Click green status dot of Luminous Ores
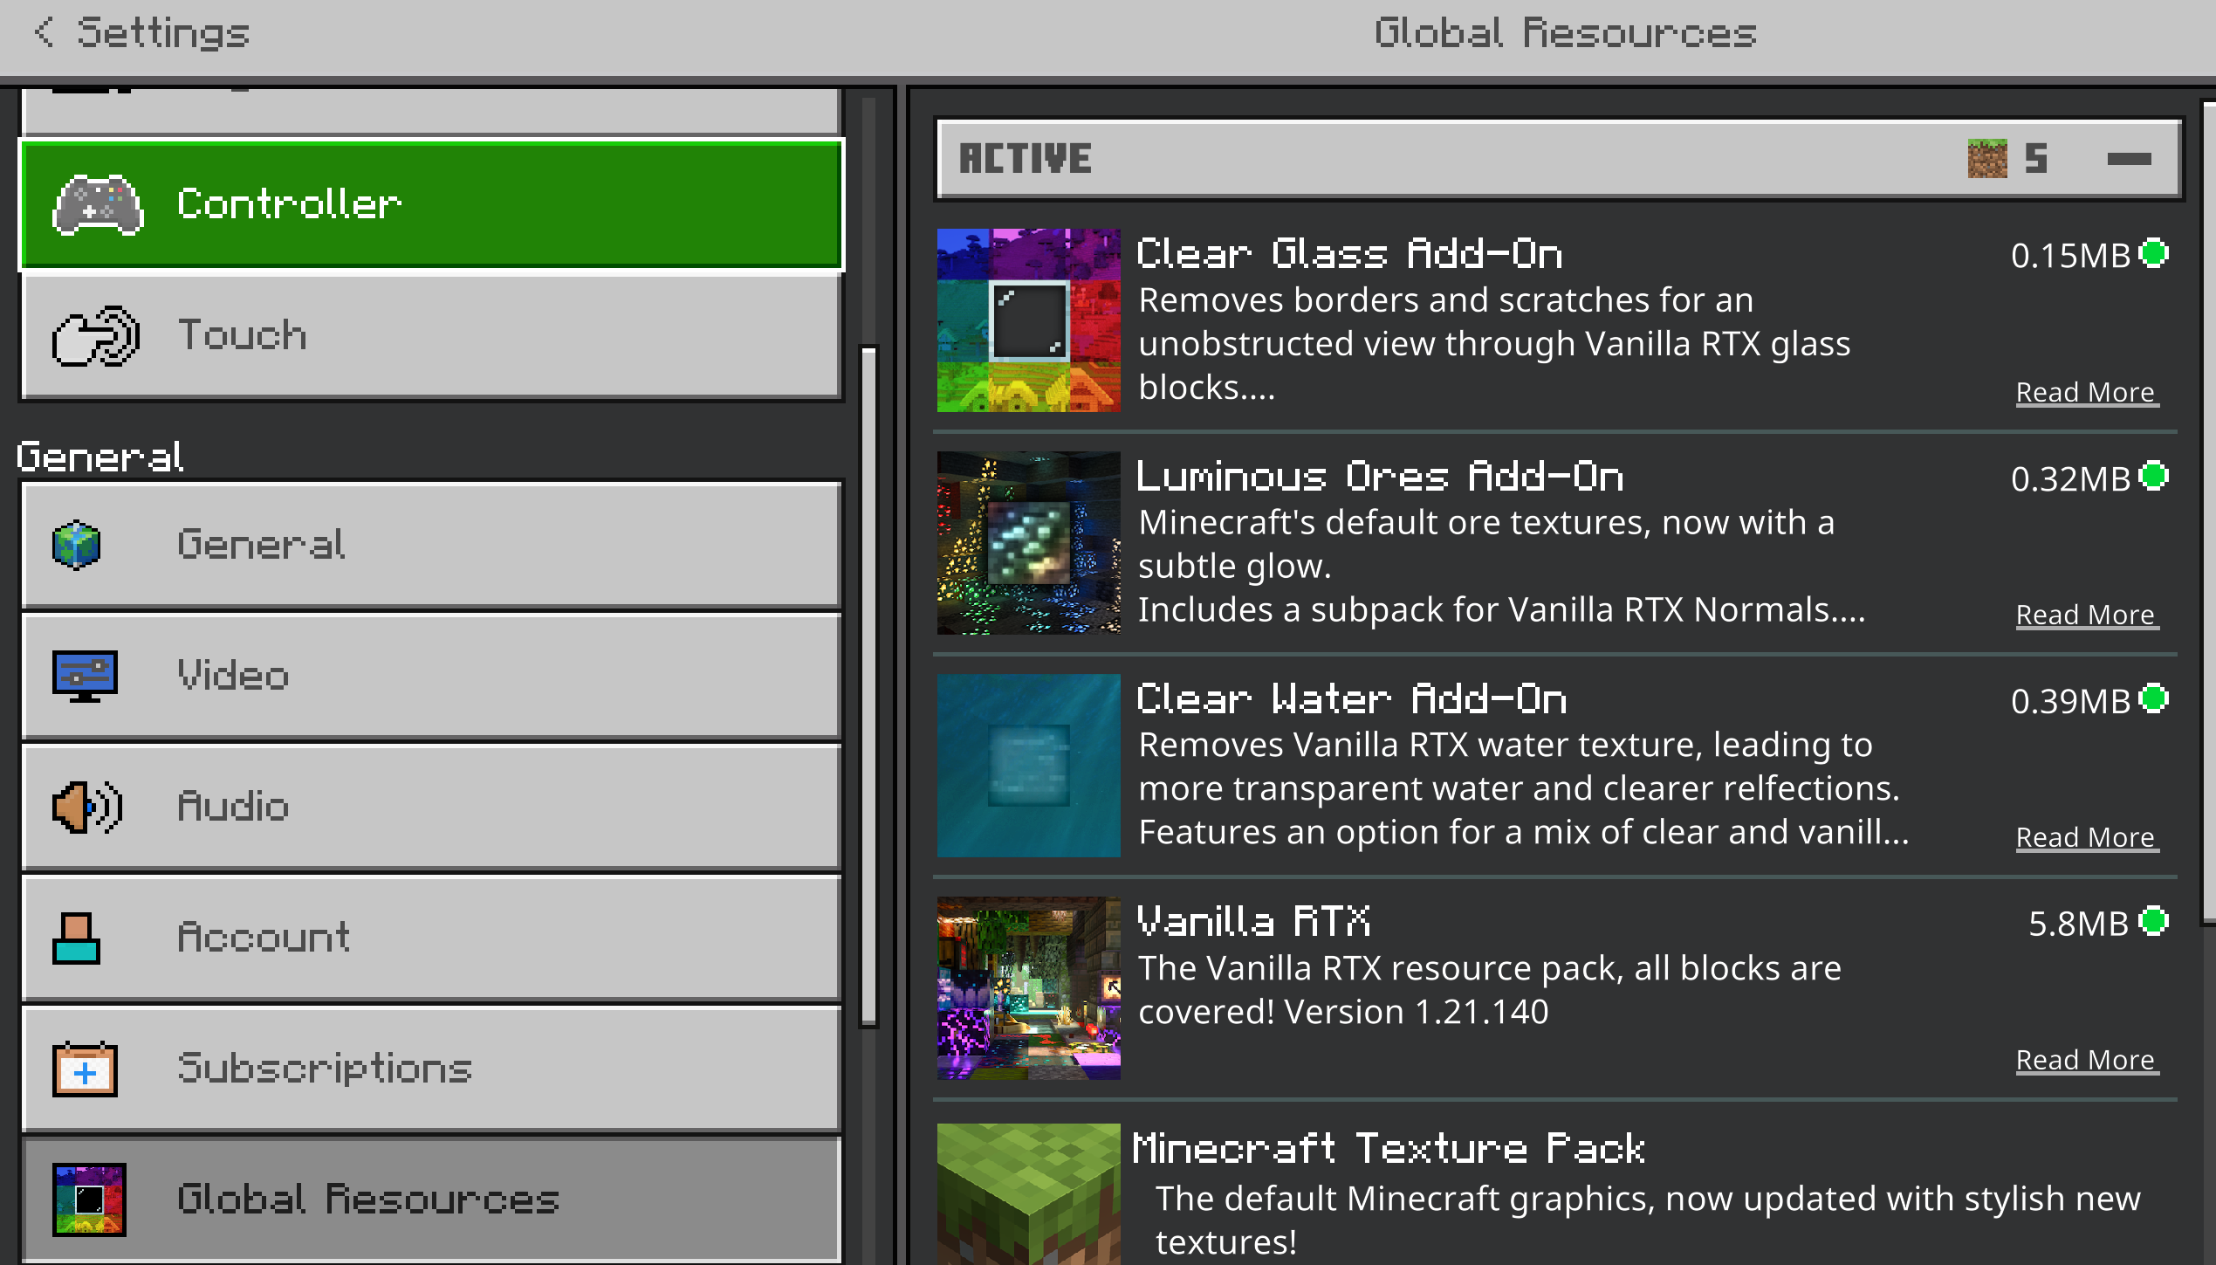2216x1265 pixels. (x=2154, y=477)
